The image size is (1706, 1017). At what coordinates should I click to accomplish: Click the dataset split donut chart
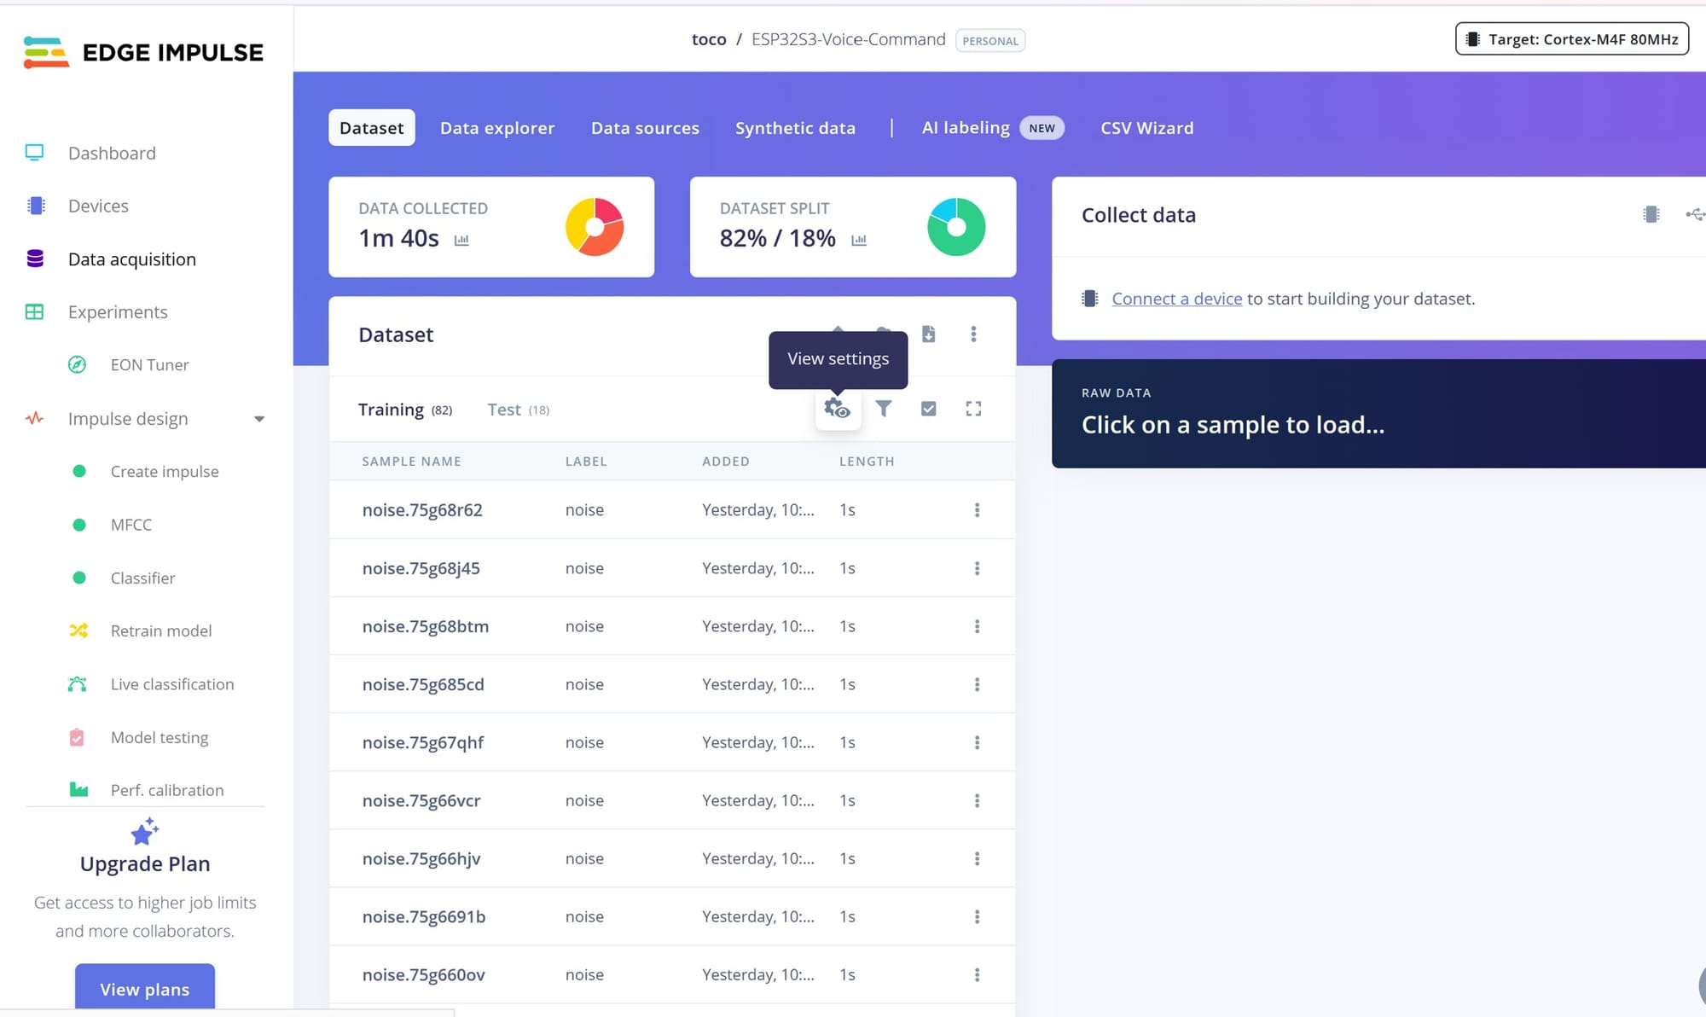click(956, 227)
